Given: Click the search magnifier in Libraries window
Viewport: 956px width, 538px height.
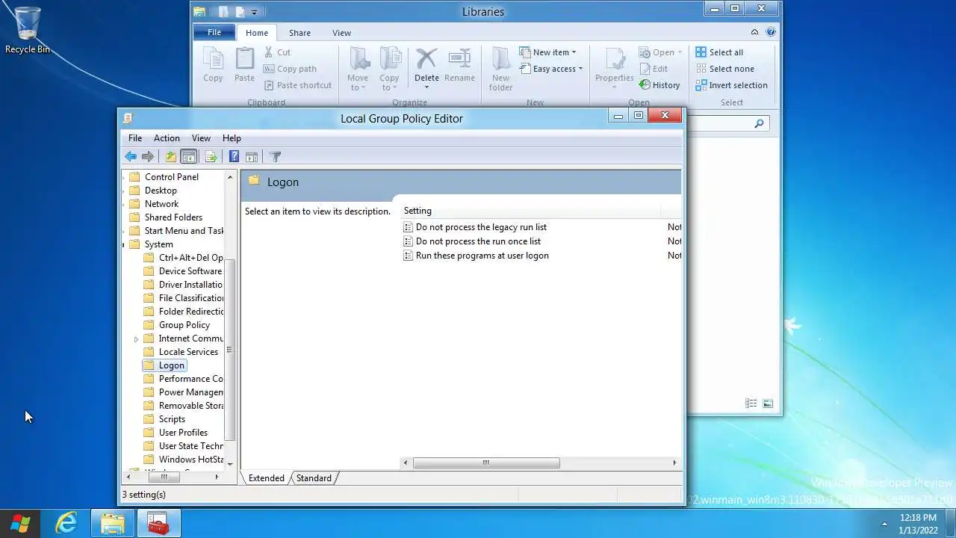Looking at the screenshot, I should click(759, 124).
